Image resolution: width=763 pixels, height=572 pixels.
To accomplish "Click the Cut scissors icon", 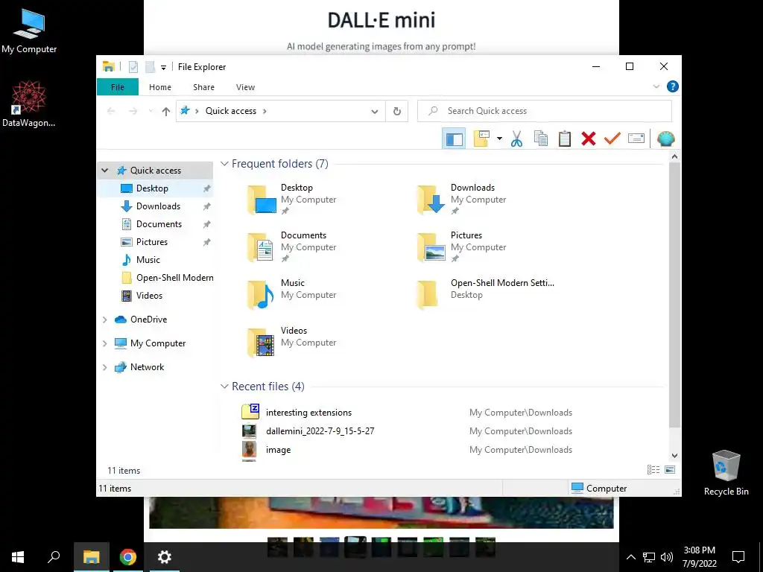I will [517, 139].
